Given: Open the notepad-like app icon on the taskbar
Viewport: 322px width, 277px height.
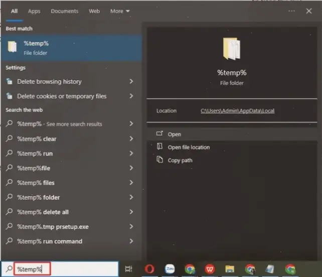Looking at the screenshot, I should coord(270,269).
